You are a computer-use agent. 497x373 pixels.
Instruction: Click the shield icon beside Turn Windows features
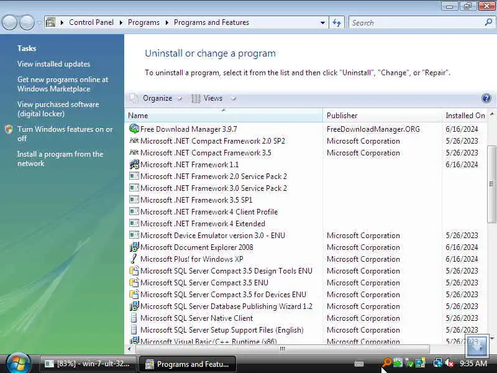[9, 129]
